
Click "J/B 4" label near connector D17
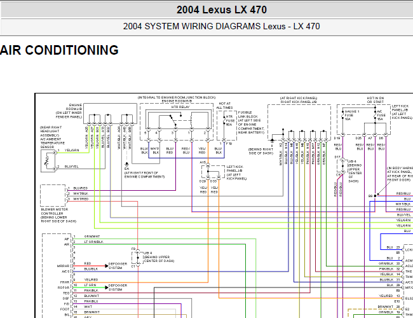[353, 162]
